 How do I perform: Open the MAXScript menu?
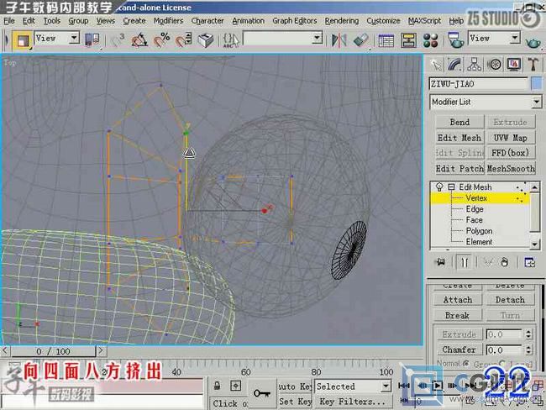(424, 21)
